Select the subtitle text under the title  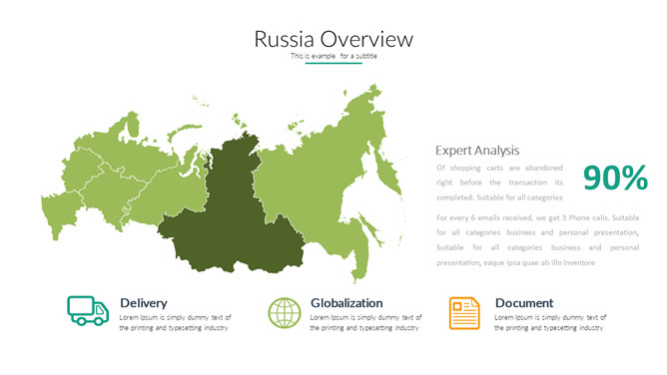(x=333, y=56)
